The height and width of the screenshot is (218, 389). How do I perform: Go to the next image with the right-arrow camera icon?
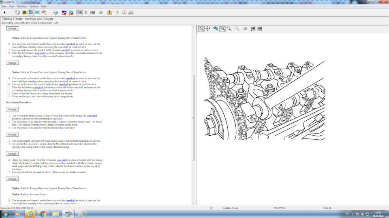(x=260, y=29)
